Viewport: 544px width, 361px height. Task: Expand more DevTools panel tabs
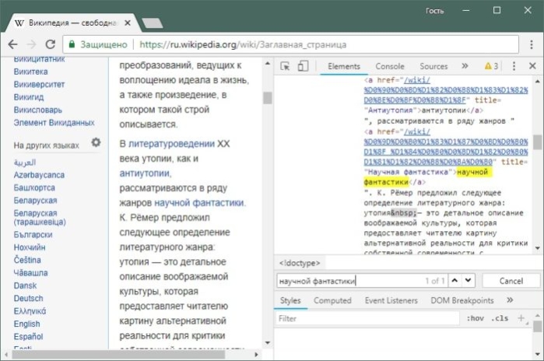click(465, 66)
